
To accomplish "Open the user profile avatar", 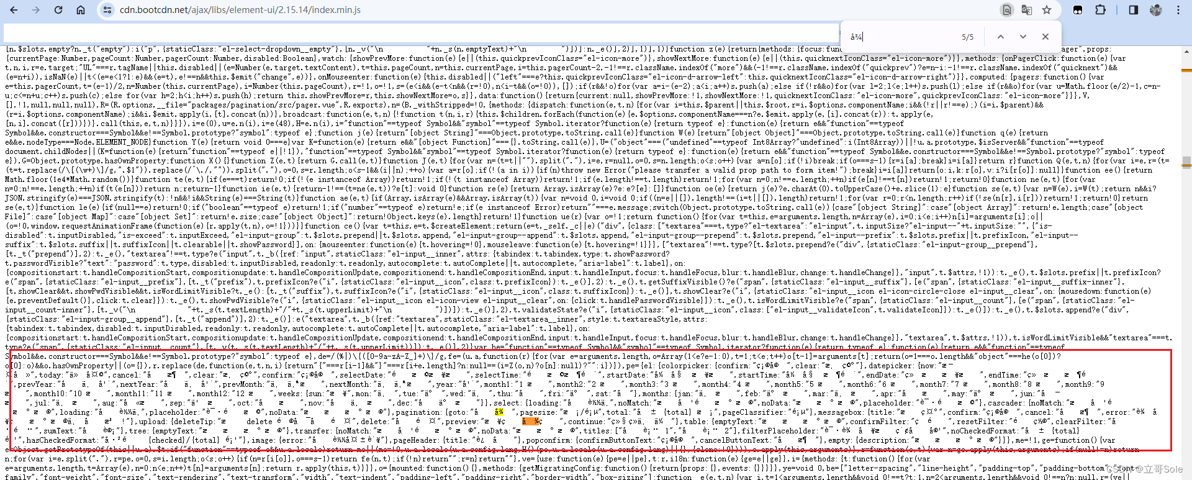I will [x=1156, y=10].
